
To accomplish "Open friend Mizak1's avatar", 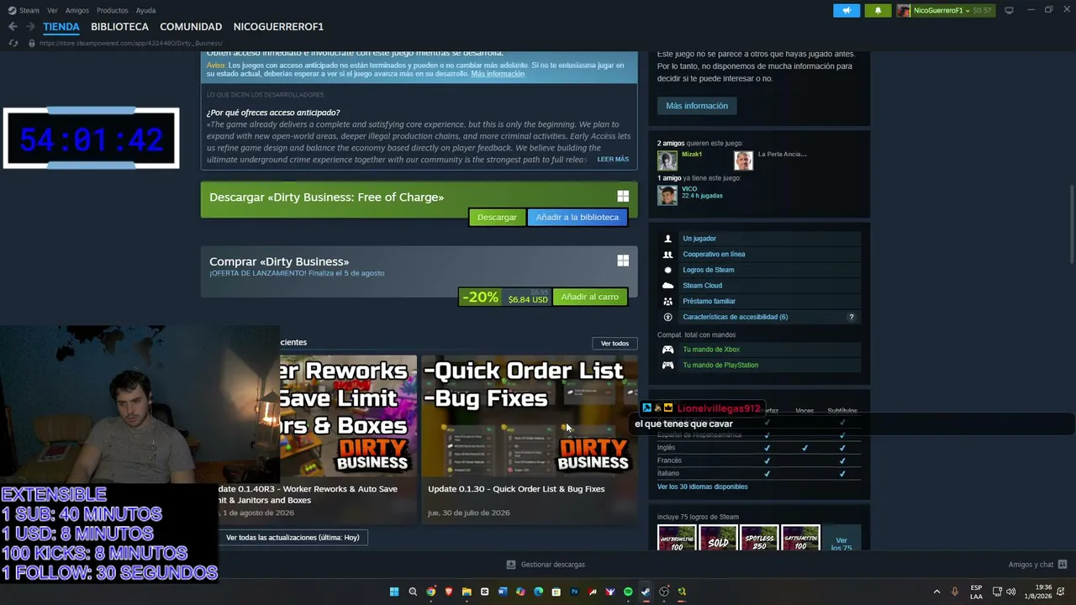I will 667,160.
